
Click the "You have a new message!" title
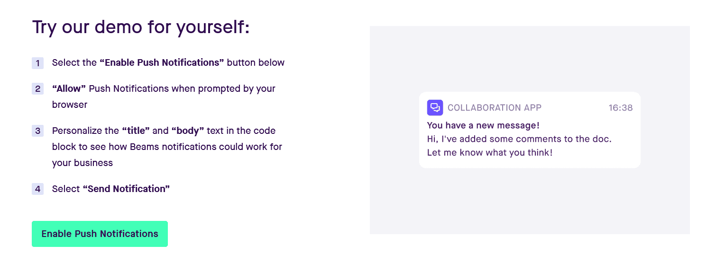483,125
